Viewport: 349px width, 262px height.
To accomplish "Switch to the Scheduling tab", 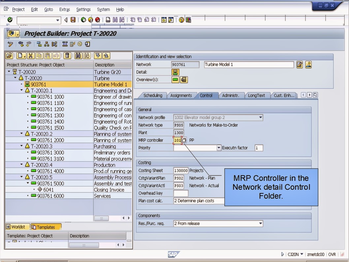I will 153,95.
